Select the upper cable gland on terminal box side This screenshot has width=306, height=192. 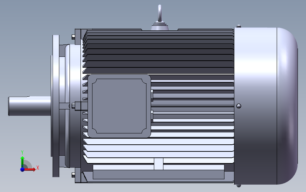tap(152, 95)
